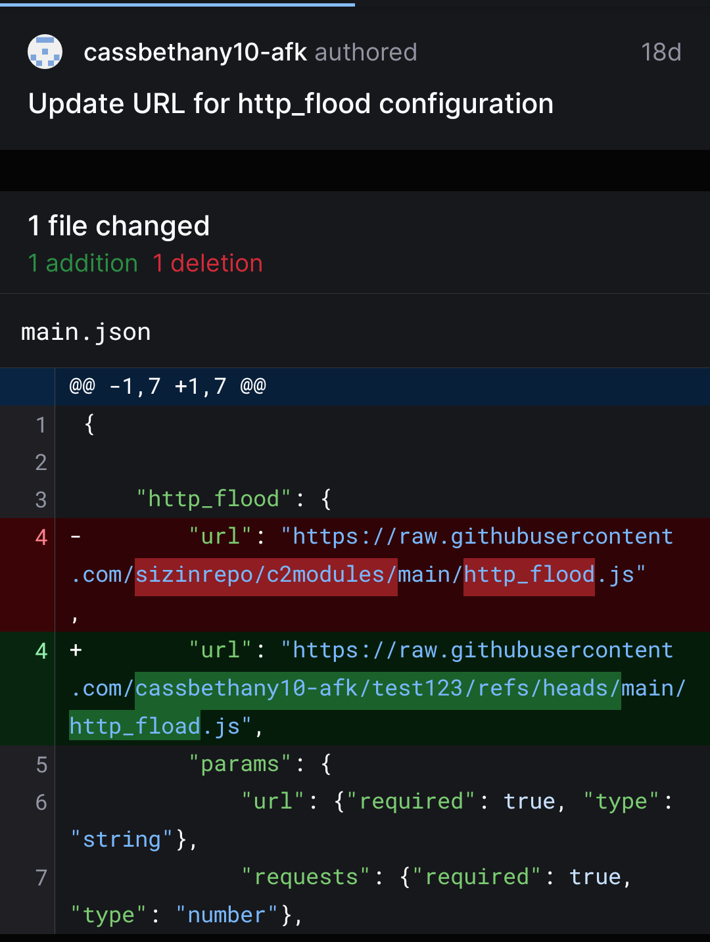Select the highlighted http_fload.js text
The height and width of the screenshot is (942, 710).
pyautogui.click(x=134, y=725)
